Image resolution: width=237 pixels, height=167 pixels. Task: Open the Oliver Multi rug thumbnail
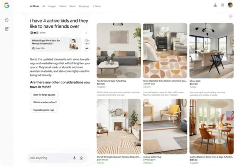coord(211,50)
